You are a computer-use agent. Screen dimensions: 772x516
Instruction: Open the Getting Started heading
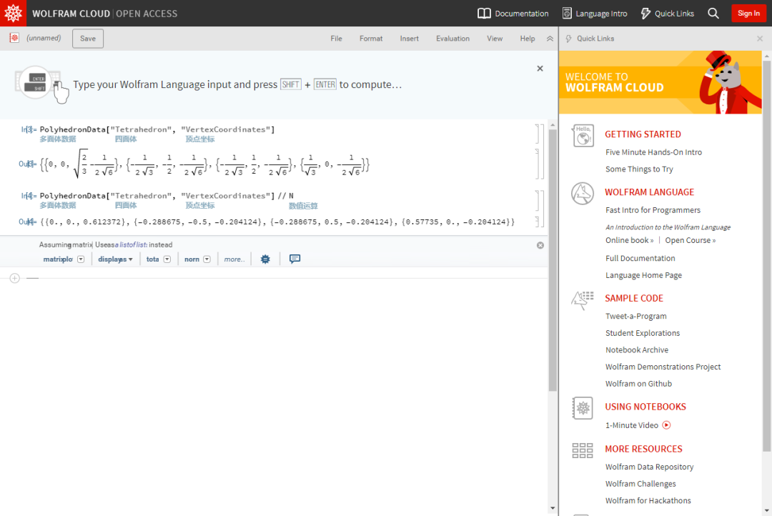[x=643, y=134]
